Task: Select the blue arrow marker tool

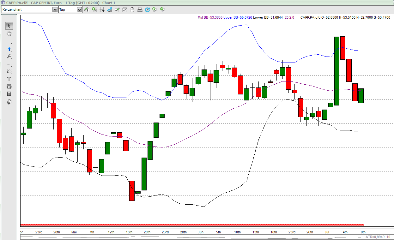Action: click(x=9, y=49)
